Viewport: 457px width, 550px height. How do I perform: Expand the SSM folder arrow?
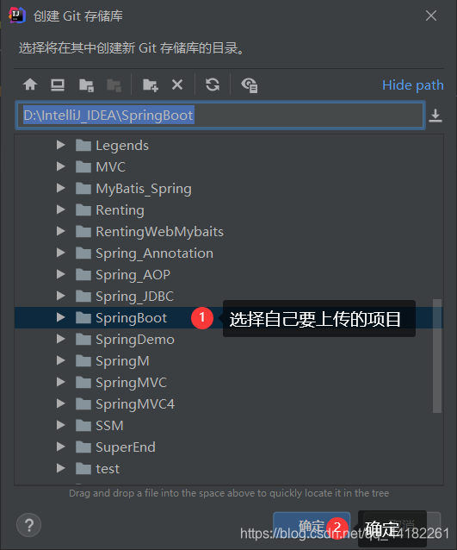click(x=61, y=425)
